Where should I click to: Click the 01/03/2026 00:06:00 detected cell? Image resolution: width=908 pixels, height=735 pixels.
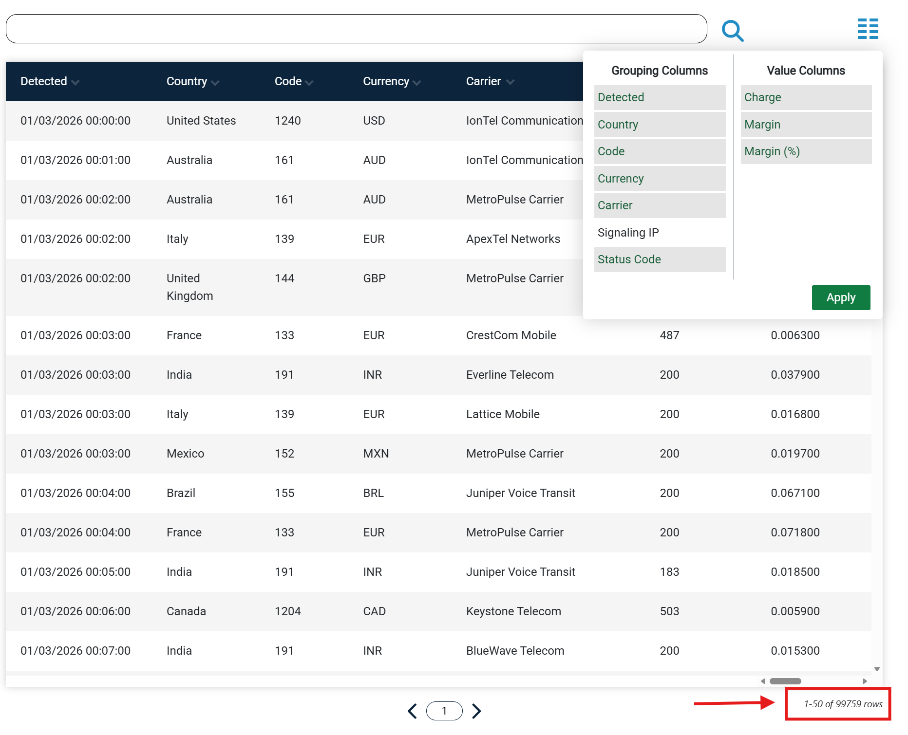click(x=76, y=611)
